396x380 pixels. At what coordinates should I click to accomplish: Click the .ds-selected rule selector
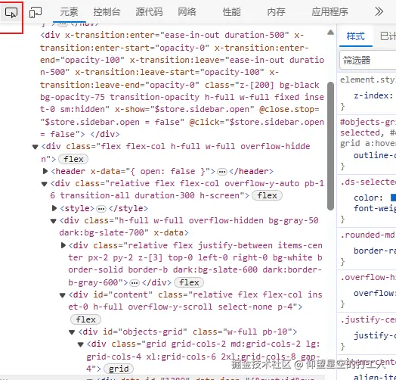pyautogui.click(x=368, y=182)
